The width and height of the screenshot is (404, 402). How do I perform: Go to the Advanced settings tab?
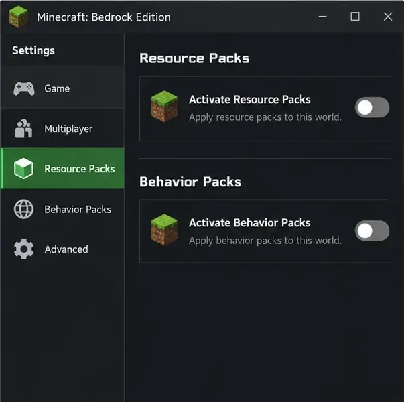click(62, 249)
